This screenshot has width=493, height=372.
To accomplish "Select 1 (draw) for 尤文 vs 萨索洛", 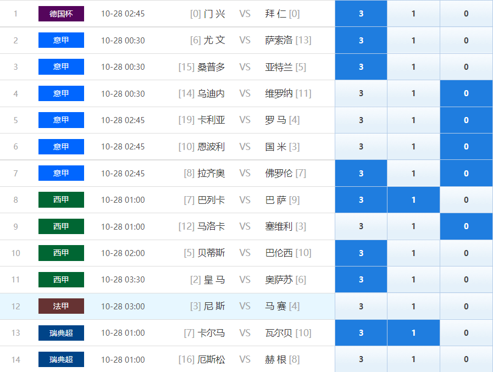I will [413, 40].
